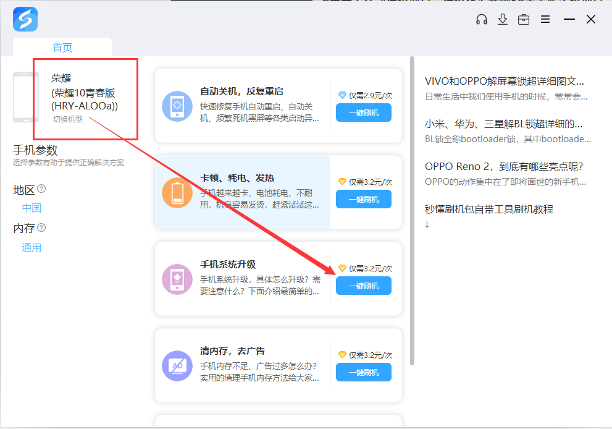The height and width of the screenshot is (429, 612).
Task: Click 一键刷机 for 自动关机，反复重启
Action: (364, 113)
